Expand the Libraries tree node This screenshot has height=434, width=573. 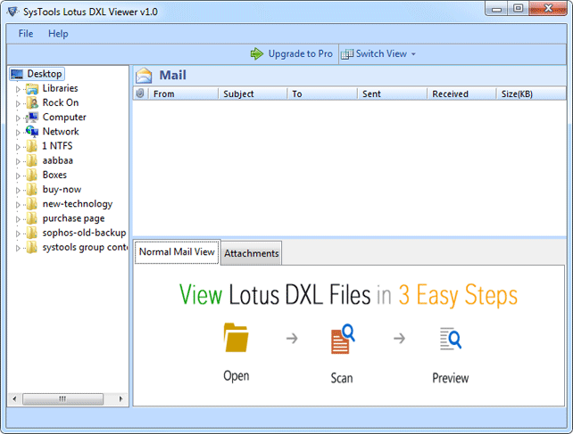click(18, 89)
